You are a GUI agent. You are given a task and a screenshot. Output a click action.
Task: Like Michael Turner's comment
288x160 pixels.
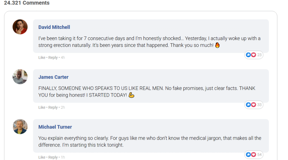click(x=42, y=157)
